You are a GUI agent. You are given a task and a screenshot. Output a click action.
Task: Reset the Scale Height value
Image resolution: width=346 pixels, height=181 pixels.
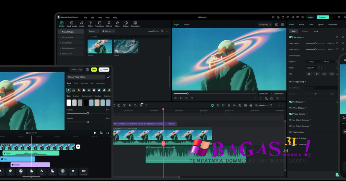(x=337, y=43)
